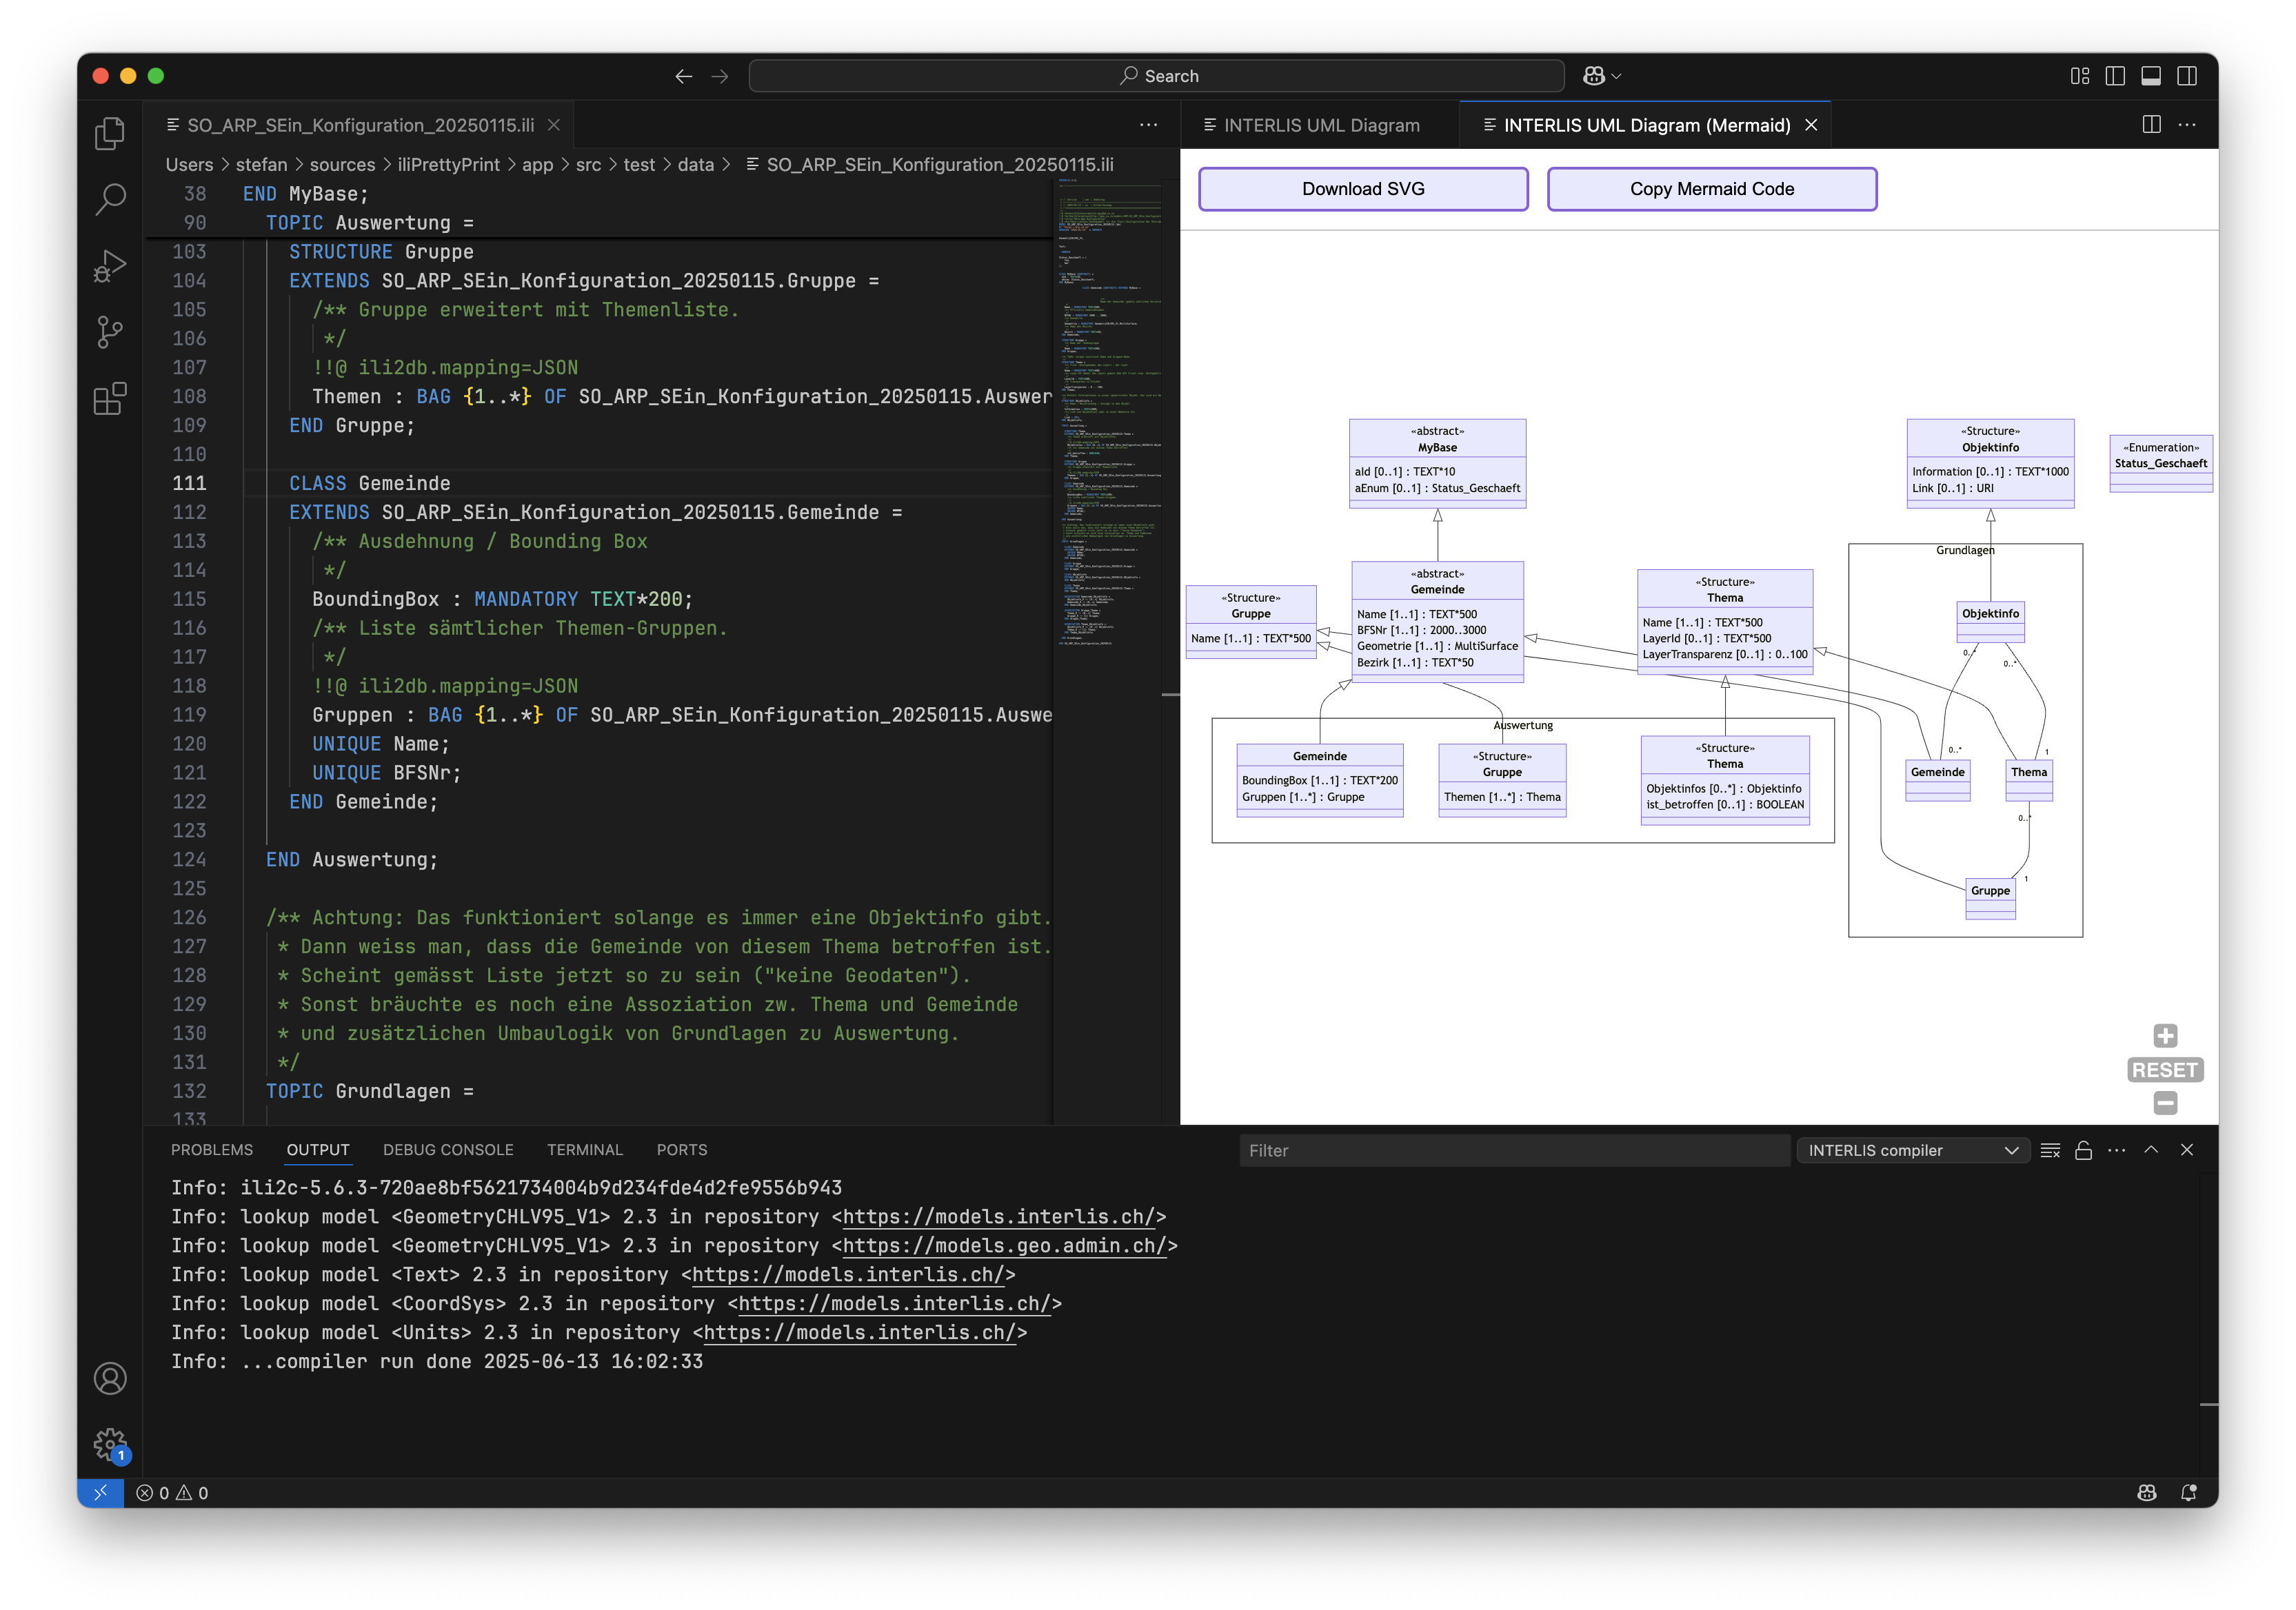2296x1610 pixels.
Task: Switch to the TERMINAL panel tab
Action: tap(585, 1150)
